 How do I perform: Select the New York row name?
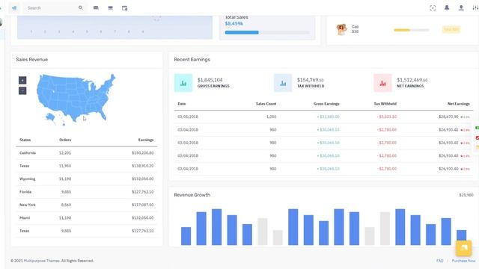(28, 205)
